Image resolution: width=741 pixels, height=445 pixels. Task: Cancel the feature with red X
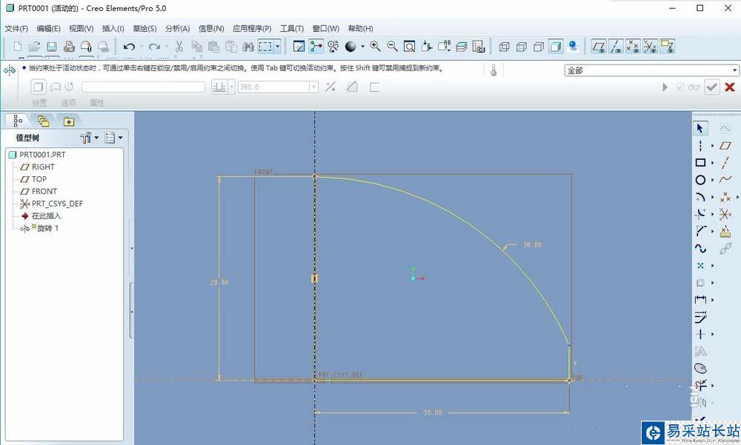[x=730, y=87]
